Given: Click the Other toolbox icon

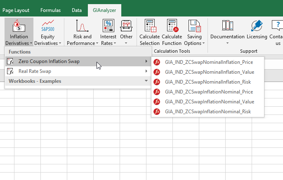Looking at the screenshot, I should (x=126, y=26).
